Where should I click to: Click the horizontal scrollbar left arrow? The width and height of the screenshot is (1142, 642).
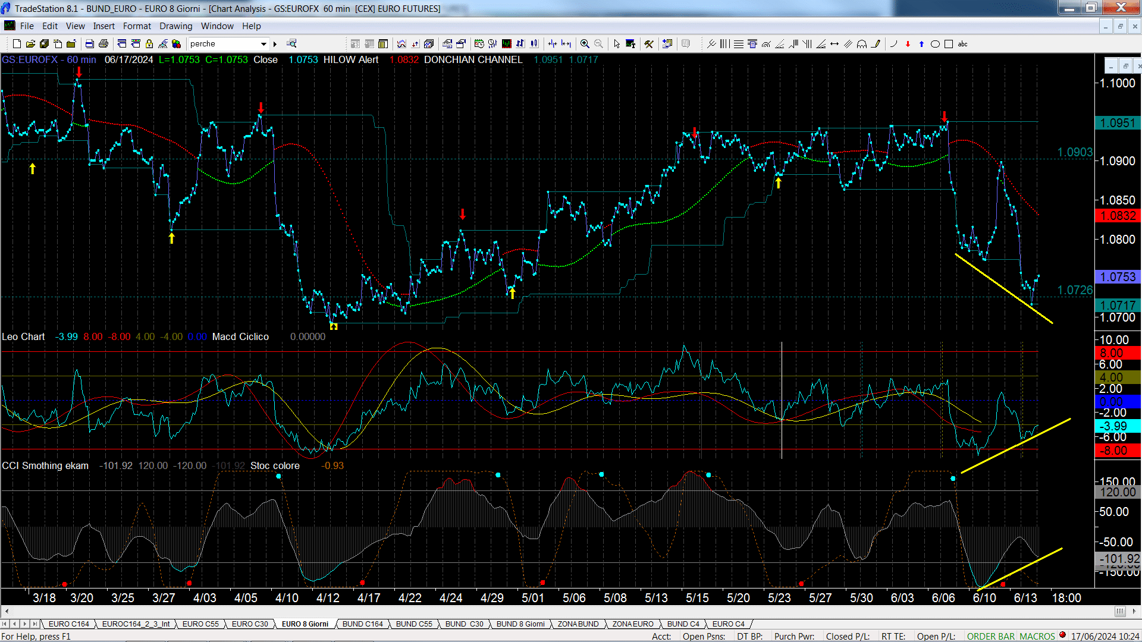pos(7,612)
